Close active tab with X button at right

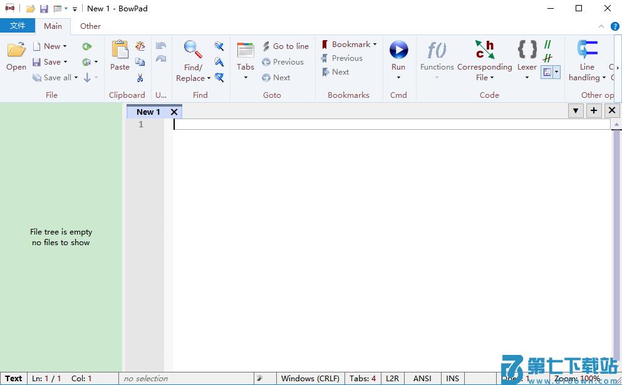[612, 111]
